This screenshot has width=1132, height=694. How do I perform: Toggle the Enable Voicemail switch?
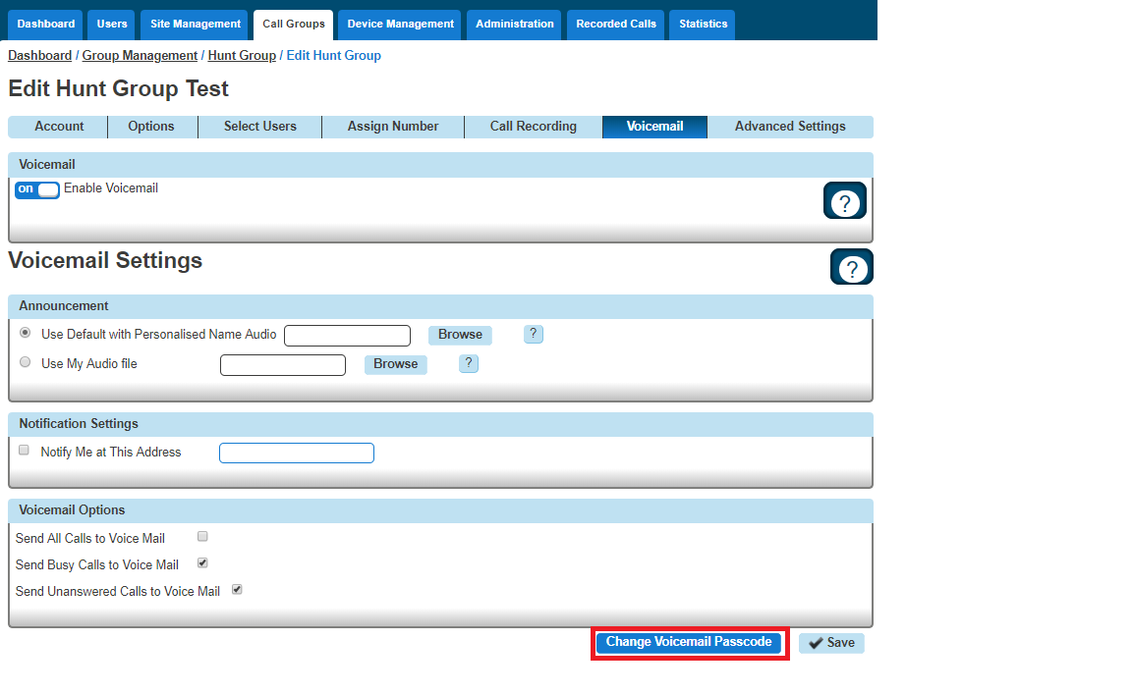(x=36, y=189)
